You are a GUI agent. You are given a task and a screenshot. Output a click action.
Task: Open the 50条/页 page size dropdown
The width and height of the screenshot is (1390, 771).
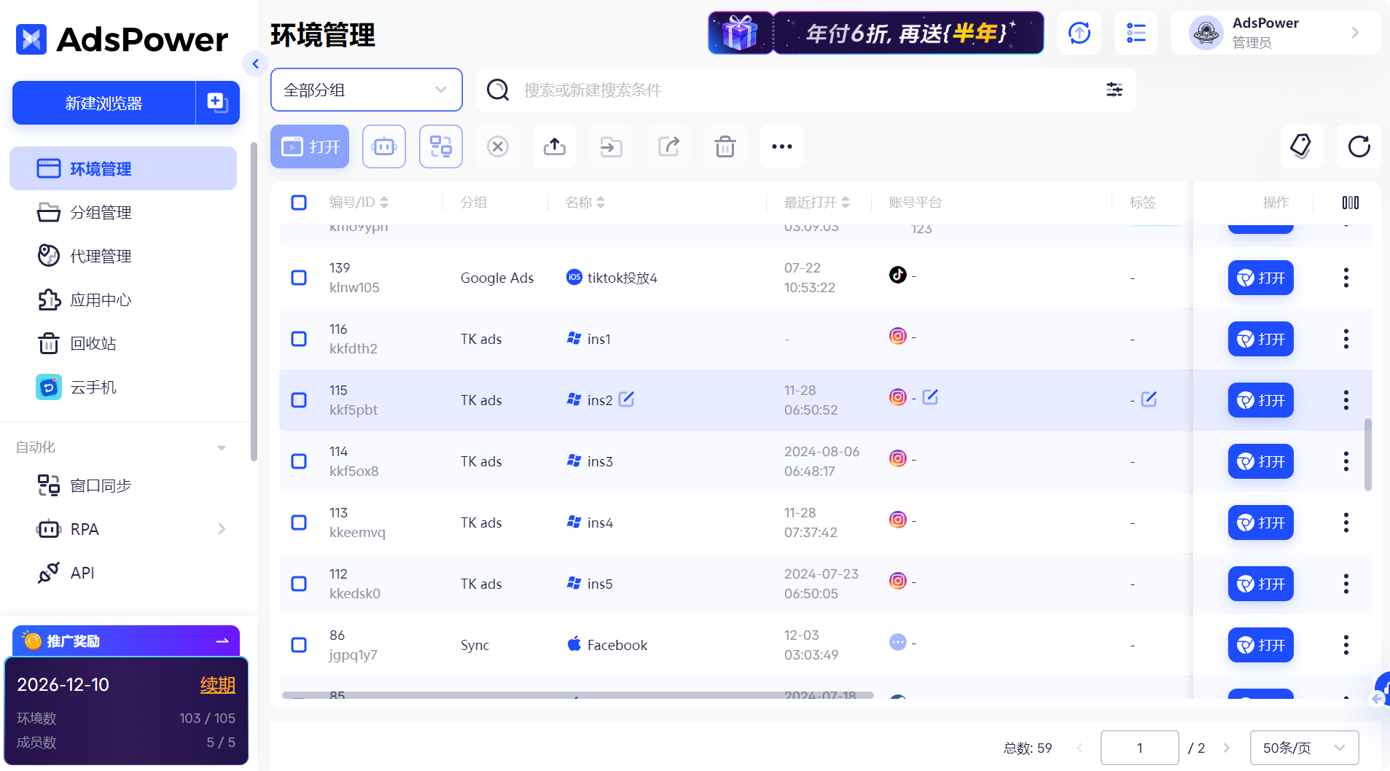(1304, 747)
